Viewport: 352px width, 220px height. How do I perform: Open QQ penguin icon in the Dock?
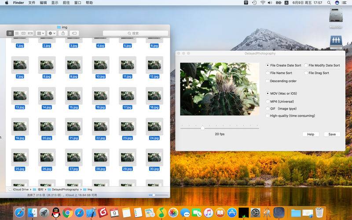pyautogui.click(x=56, y=213)
